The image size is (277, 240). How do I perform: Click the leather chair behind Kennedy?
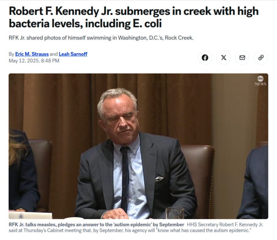point(198,176)
